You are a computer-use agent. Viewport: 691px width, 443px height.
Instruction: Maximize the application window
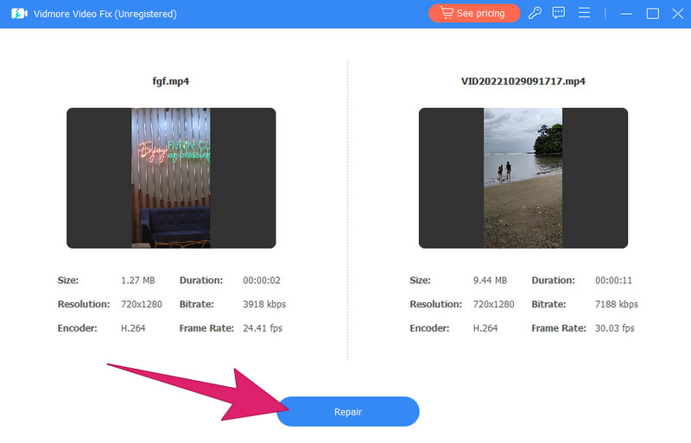pyautogui.click(x=652, y=14)
